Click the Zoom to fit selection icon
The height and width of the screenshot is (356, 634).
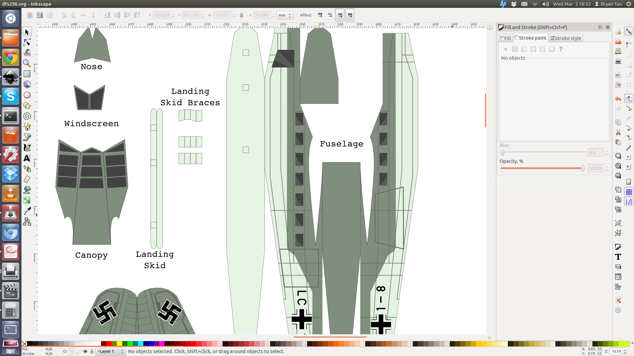click(618, 156)
